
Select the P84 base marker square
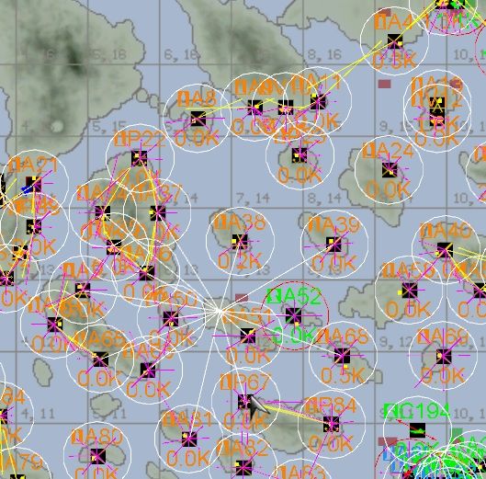point(331,424)
